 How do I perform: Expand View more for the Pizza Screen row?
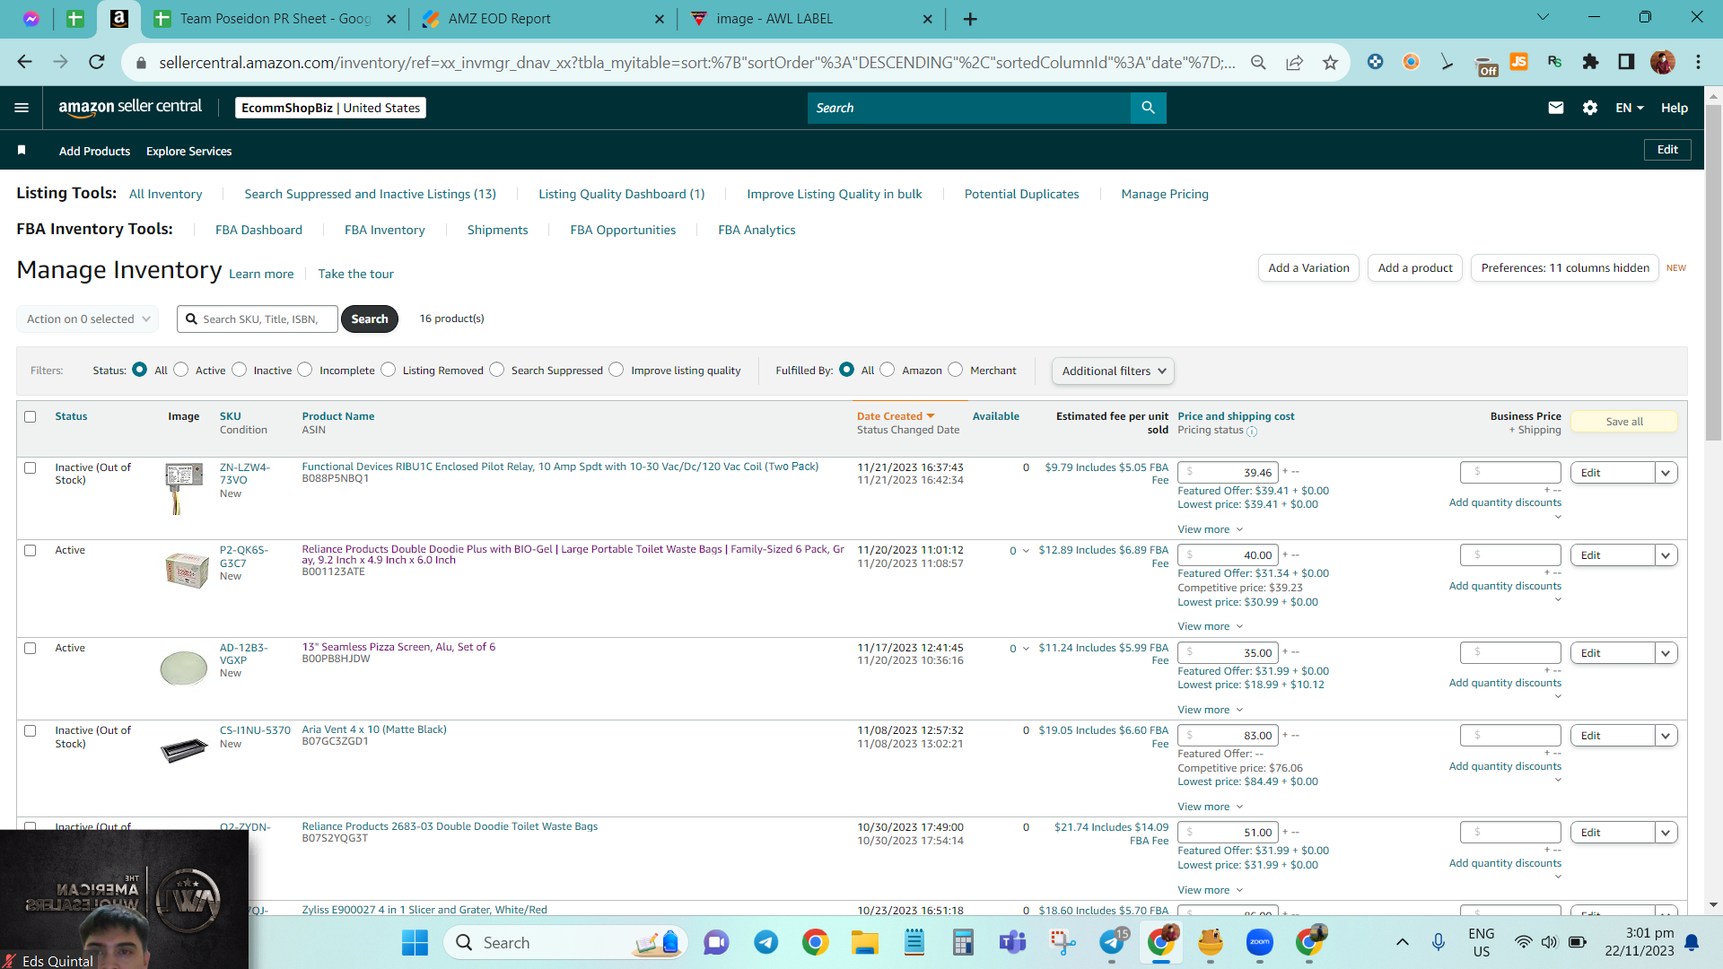click(1210, 710)
